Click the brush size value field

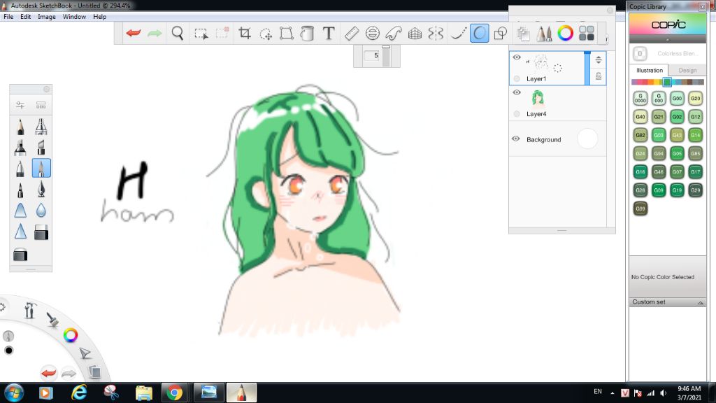372,56
